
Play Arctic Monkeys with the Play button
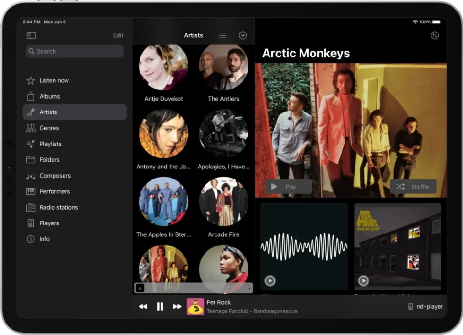[x=288, y=187]
